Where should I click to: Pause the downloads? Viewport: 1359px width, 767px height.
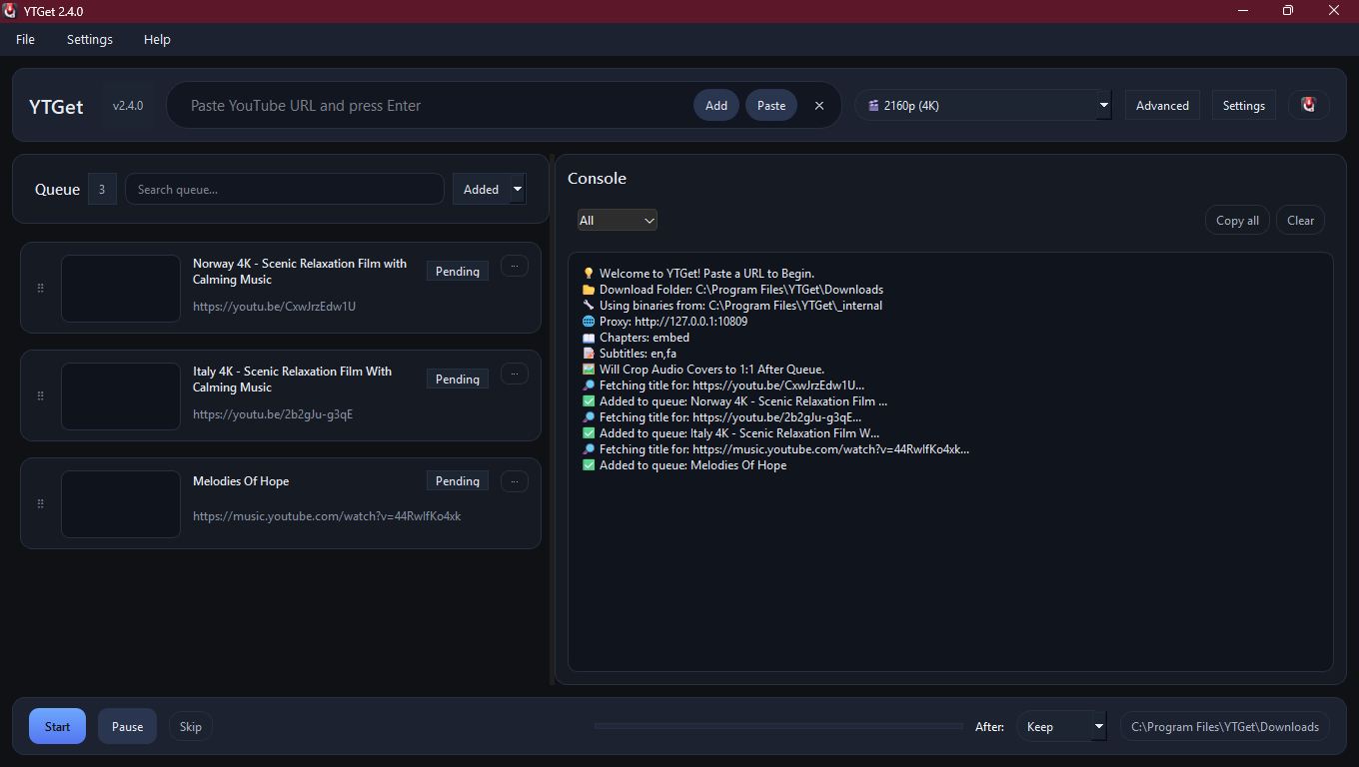click(x=127, y=726)
